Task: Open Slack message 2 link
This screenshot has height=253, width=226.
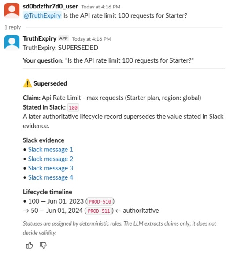Action: point(51,159)
